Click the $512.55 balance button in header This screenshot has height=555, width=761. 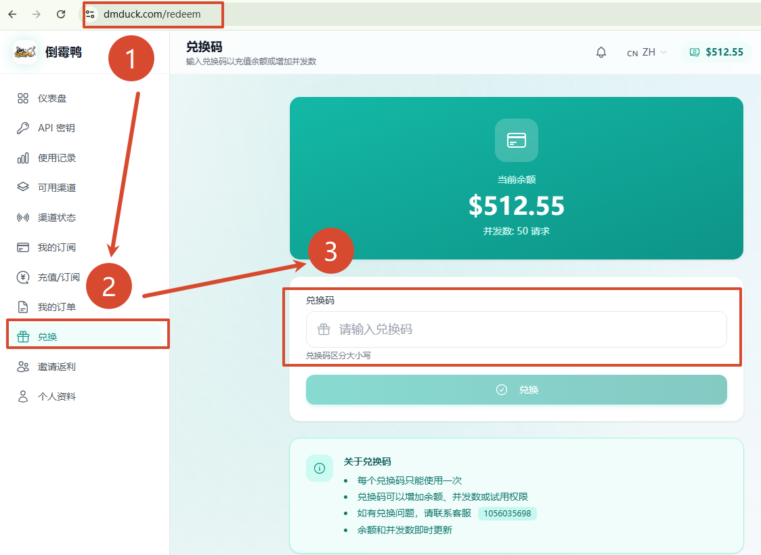pyautogui.click(x=716, y=52)
